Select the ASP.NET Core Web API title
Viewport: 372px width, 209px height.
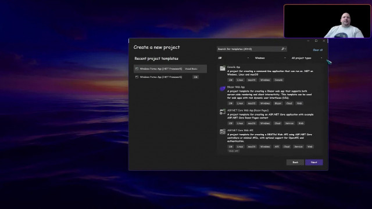(240, 130)
